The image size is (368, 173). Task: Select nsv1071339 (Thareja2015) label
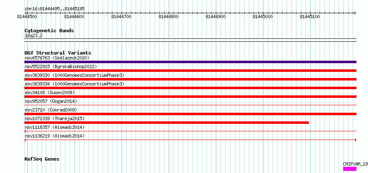(x=55, y=118)
